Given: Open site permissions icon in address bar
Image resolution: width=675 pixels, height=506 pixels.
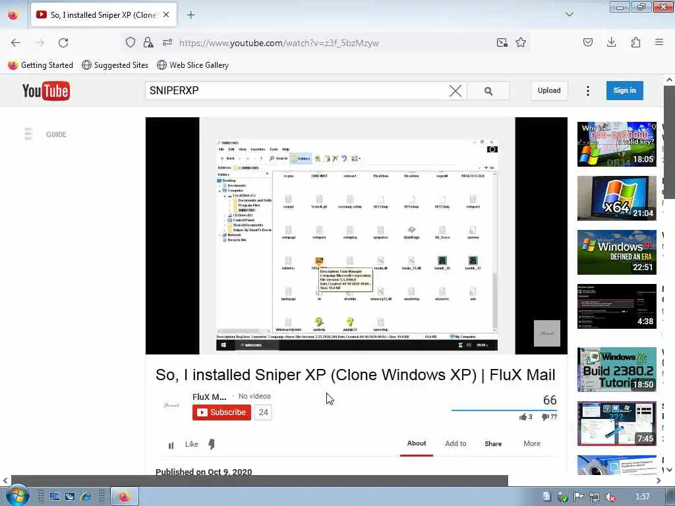Looking at the screenshot, I should tap(167, 42).
